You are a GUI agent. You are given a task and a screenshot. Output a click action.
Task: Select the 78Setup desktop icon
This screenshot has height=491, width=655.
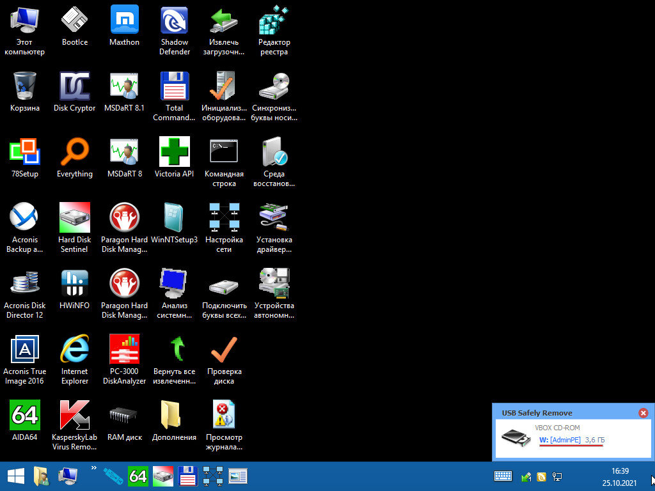click(x=25, y=158)
